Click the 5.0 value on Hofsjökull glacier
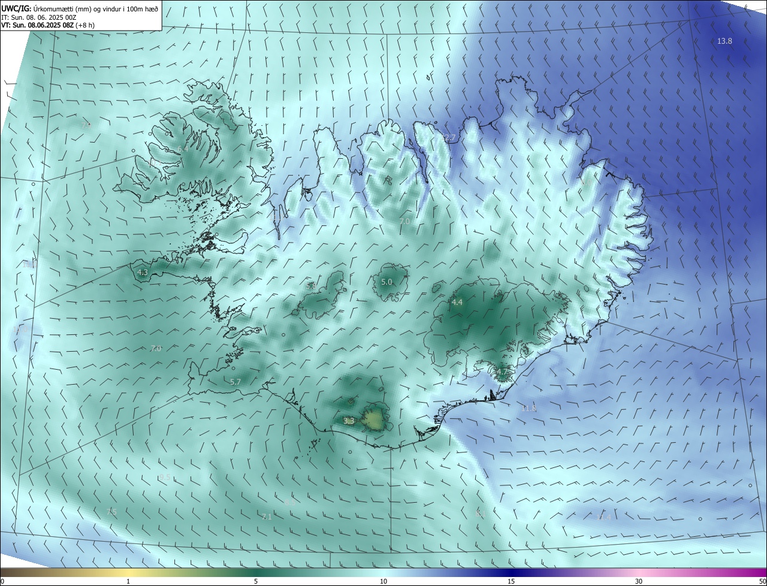This screenshot has width=767, height=586. pyautogui.click(x=386, y=282)
